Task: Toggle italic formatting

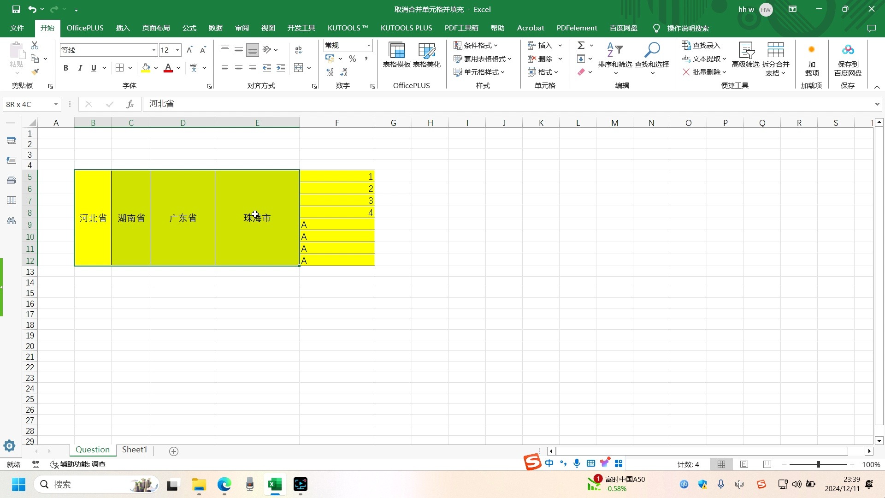Action: [80, 68]
